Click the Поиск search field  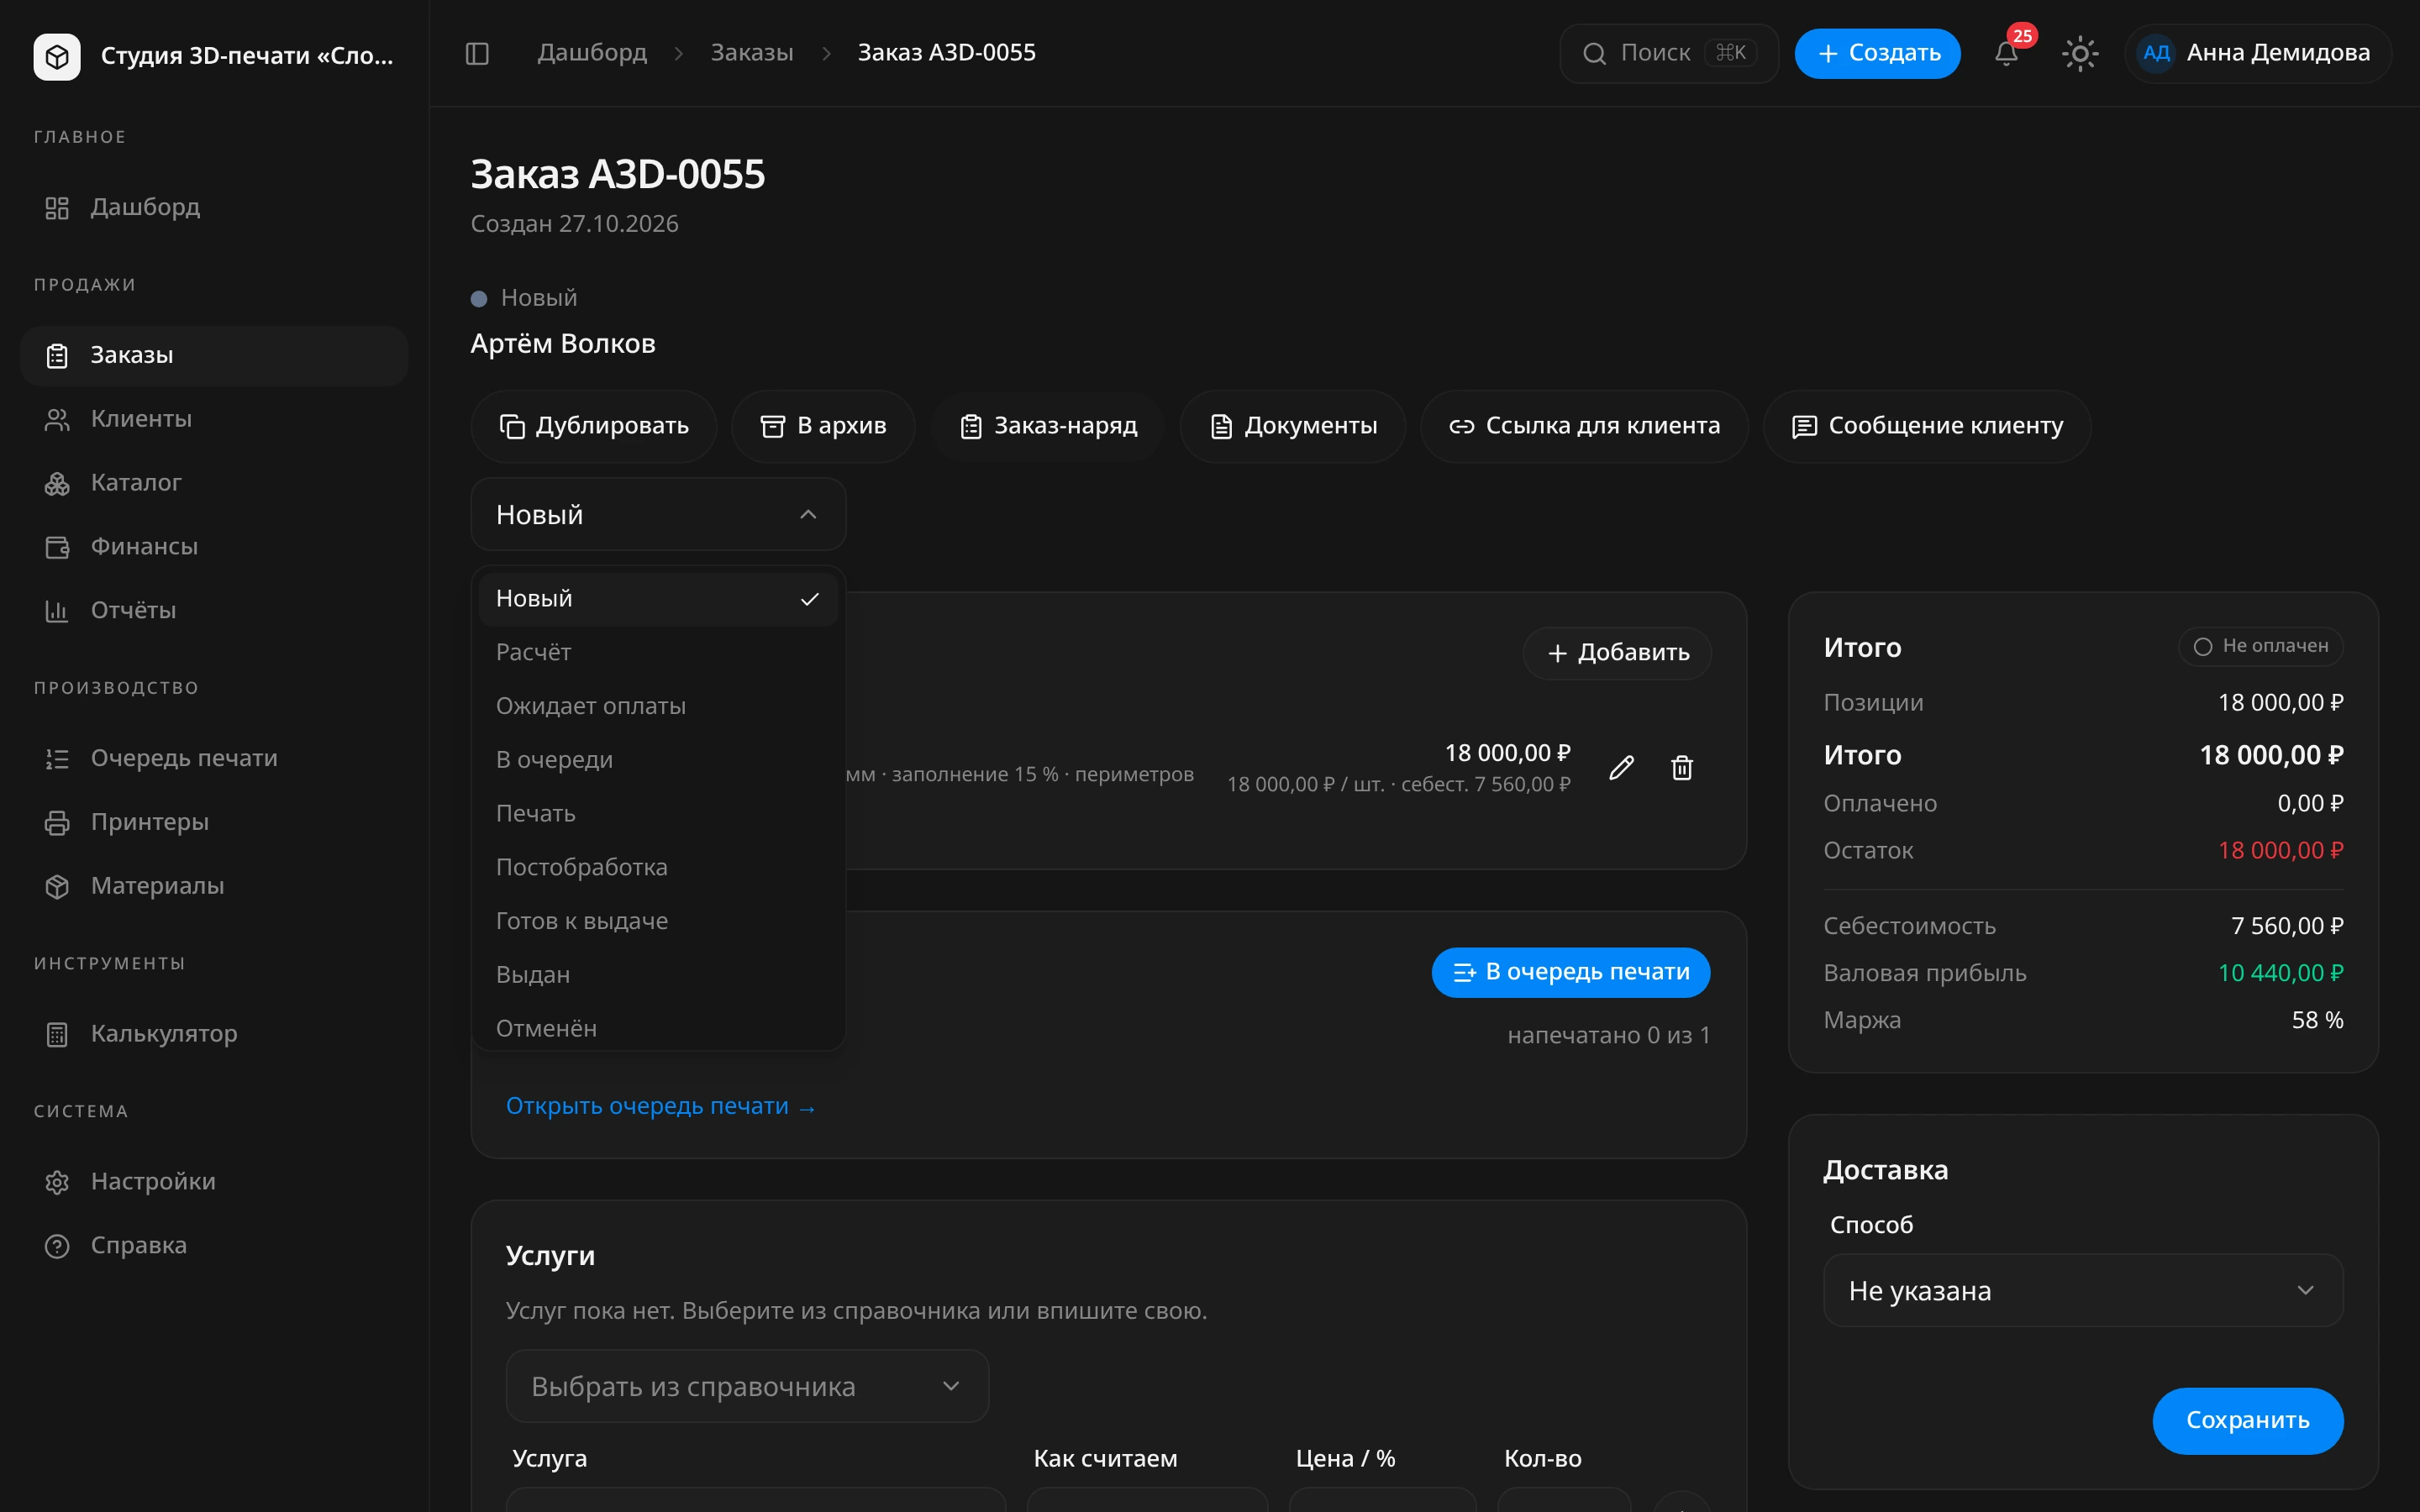1668,53
